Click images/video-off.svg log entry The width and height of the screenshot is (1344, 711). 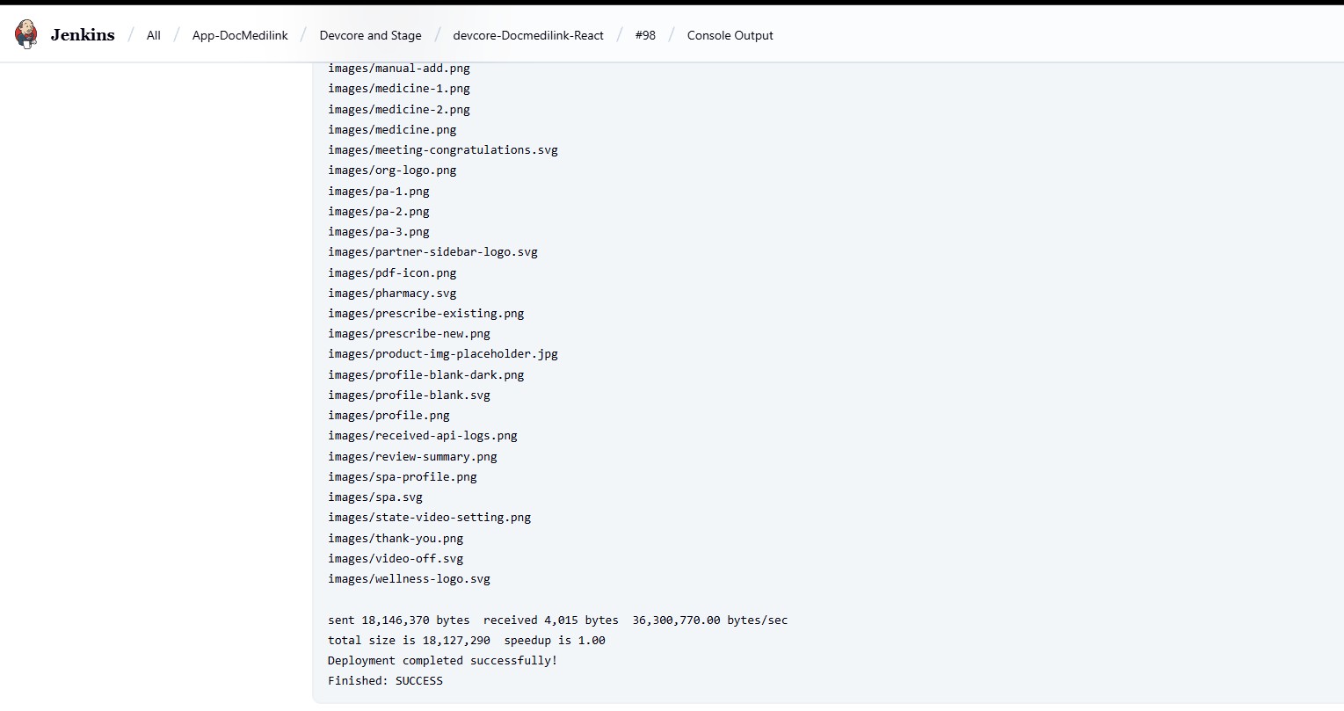[x=396, y=558]
